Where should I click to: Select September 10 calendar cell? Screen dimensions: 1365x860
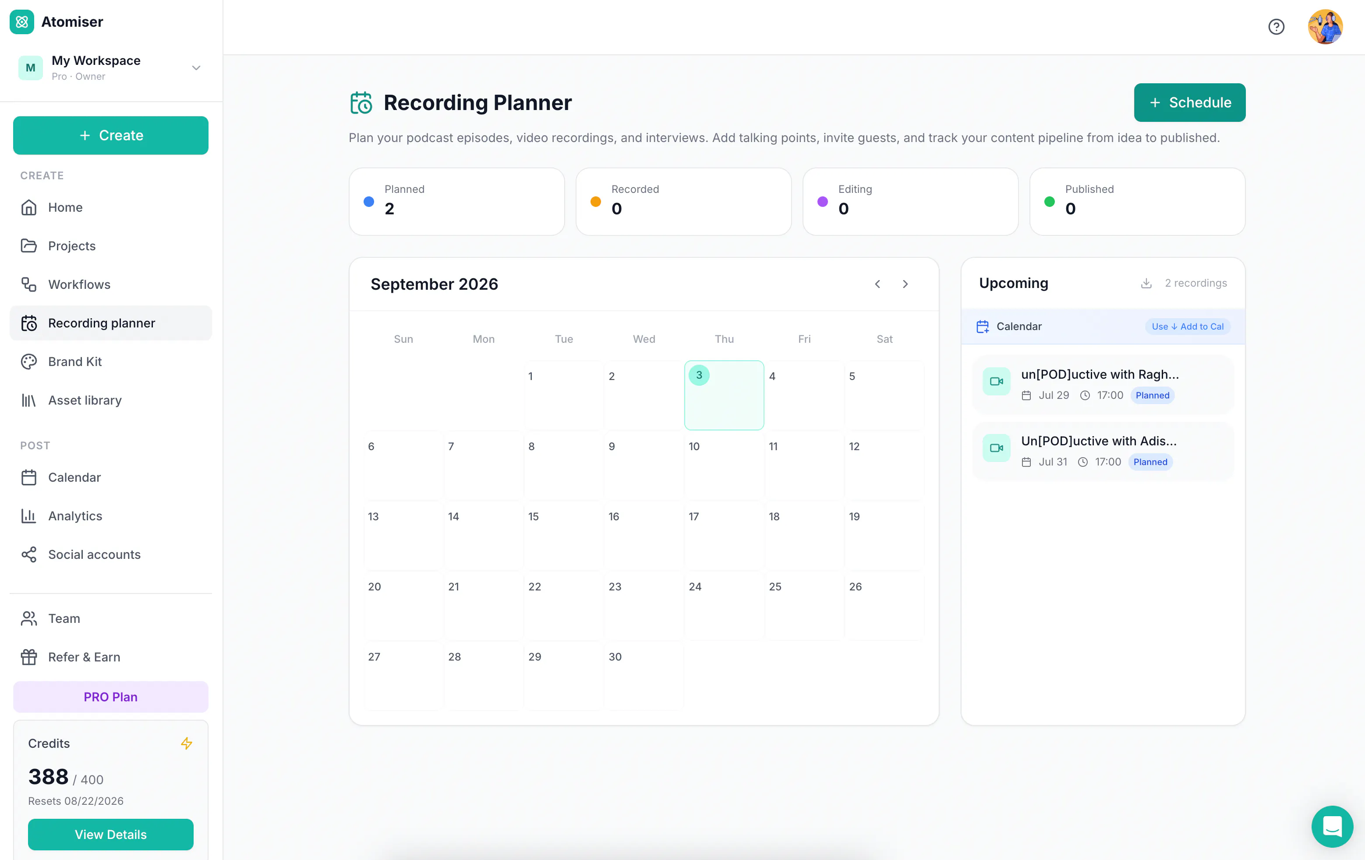[724, 465]
